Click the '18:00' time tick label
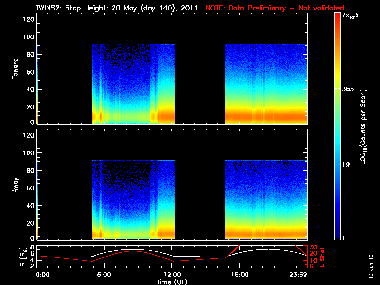The height and width of the screenshot is (285, 380). click(239, 275)
